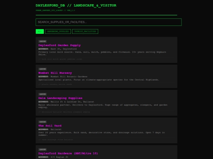
Task: Click address text 'East St, Daylesford'
Action: tap(64, 49)
